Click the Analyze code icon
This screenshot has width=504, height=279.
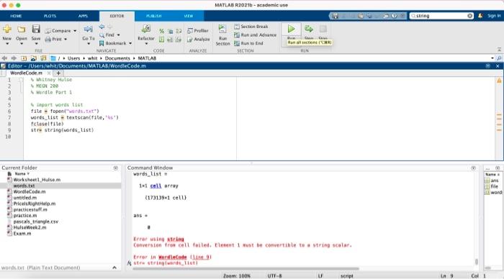[198, 39]
